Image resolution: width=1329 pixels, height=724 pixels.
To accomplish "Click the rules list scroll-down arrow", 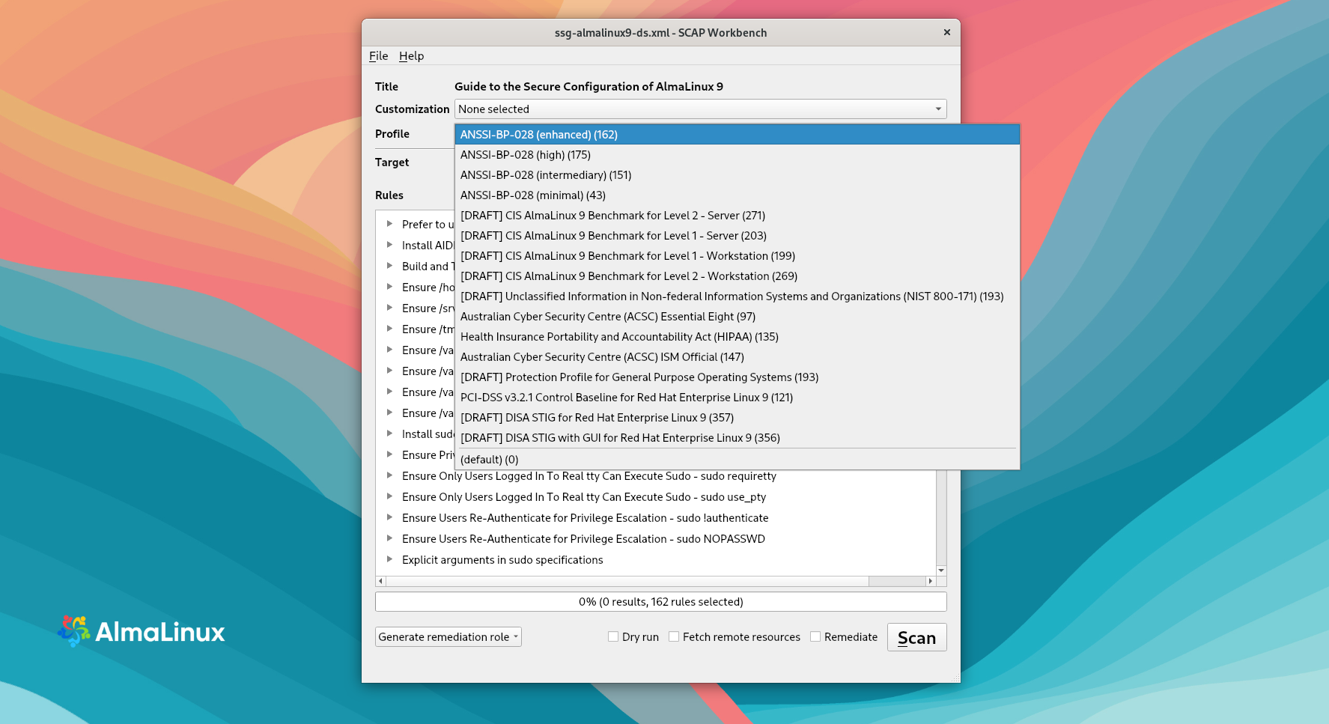I will click(x=941, y=571).
